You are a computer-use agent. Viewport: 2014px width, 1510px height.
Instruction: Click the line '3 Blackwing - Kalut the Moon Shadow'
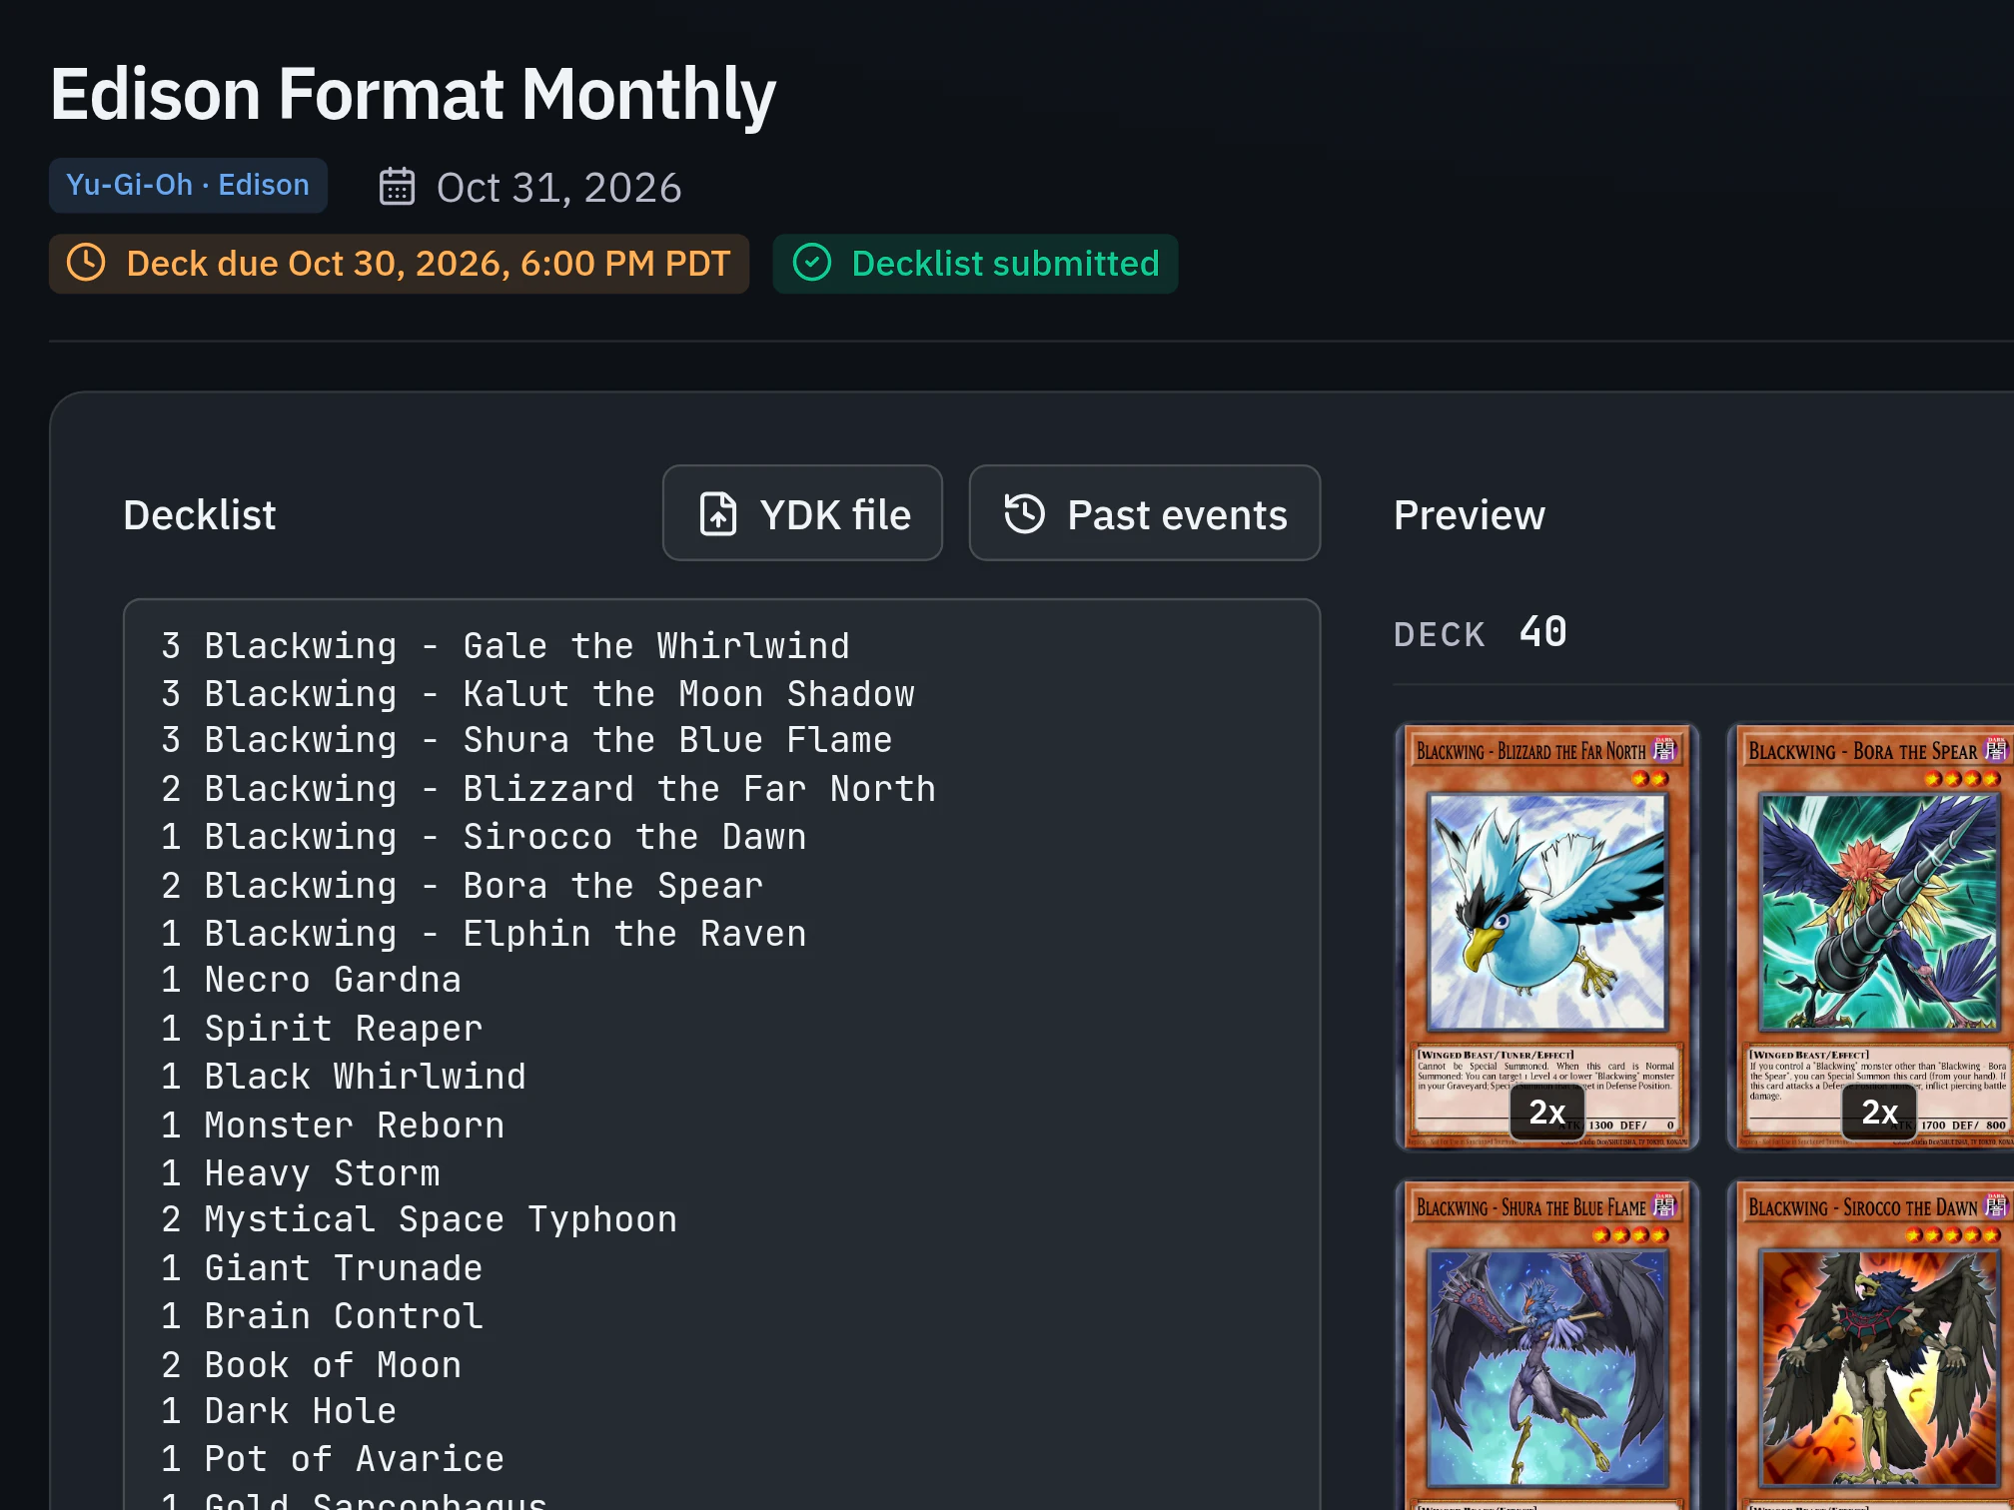537,694
